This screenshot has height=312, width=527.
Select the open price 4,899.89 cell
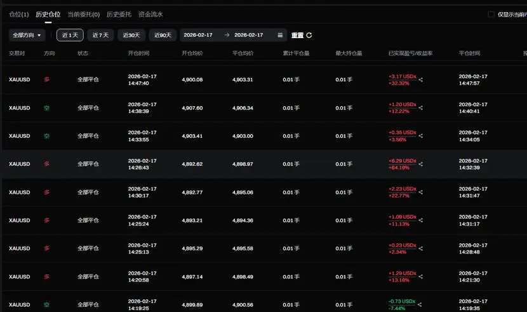[192, 304]
